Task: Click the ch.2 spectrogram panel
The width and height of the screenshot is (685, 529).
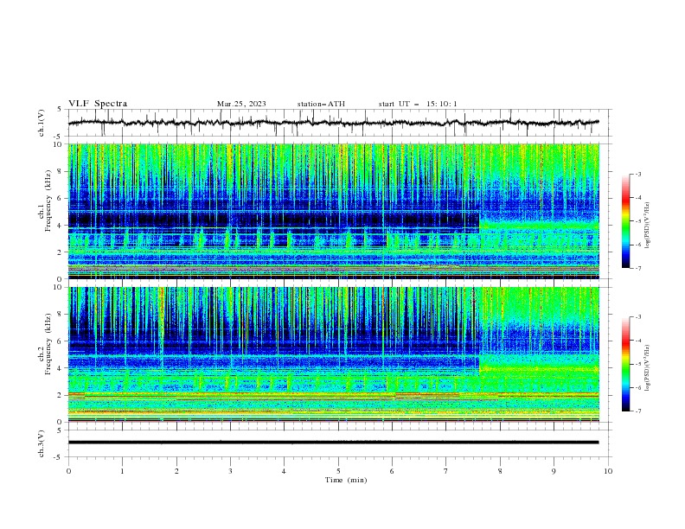Action: [x=333, y=354]
